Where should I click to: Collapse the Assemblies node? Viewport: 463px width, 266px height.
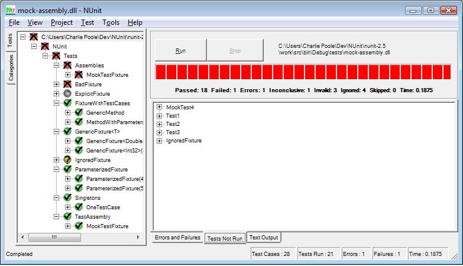coord(56,65)
